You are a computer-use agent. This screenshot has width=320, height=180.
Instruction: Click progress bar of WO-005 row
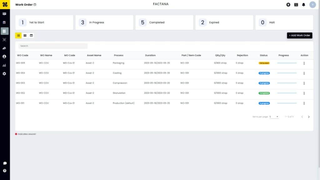tap(287, 63)
